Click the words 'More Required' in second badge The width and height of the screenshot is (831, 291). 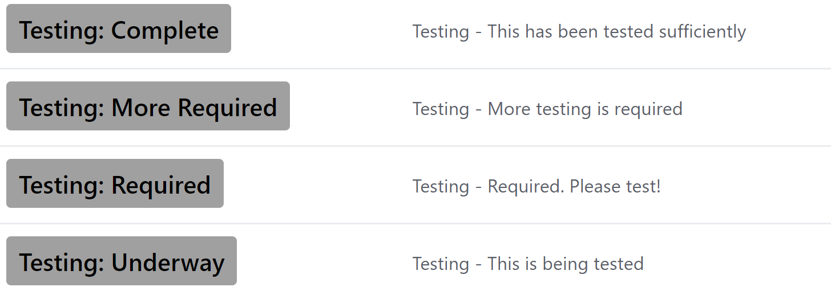click(194, 108)
